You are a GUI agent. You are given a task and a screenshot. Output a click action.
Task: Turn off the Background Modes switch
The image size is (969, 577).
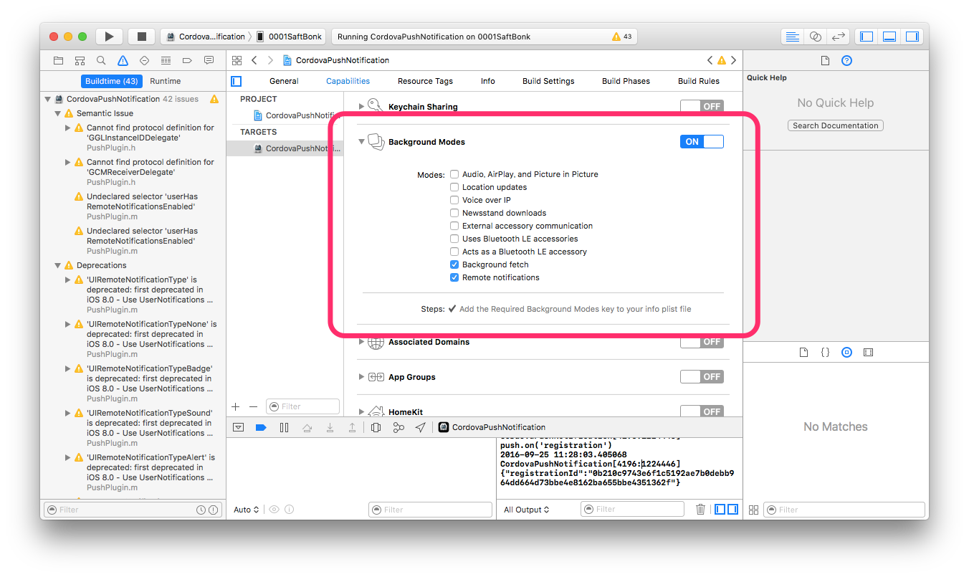click(702, 142)
